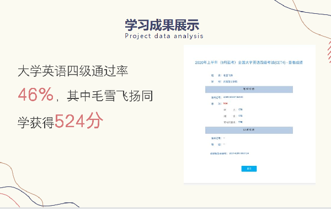Click the second blue-gray section header bar
This screenshot has height=209, width=331.
tap(249, 130)
